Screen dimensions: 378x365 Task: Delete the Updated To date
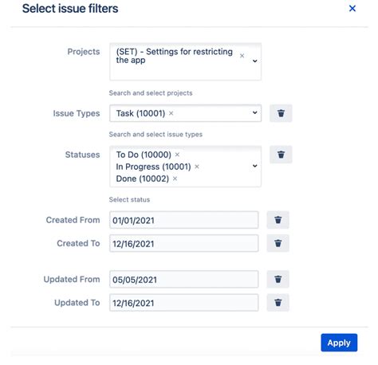coord(278,303)
